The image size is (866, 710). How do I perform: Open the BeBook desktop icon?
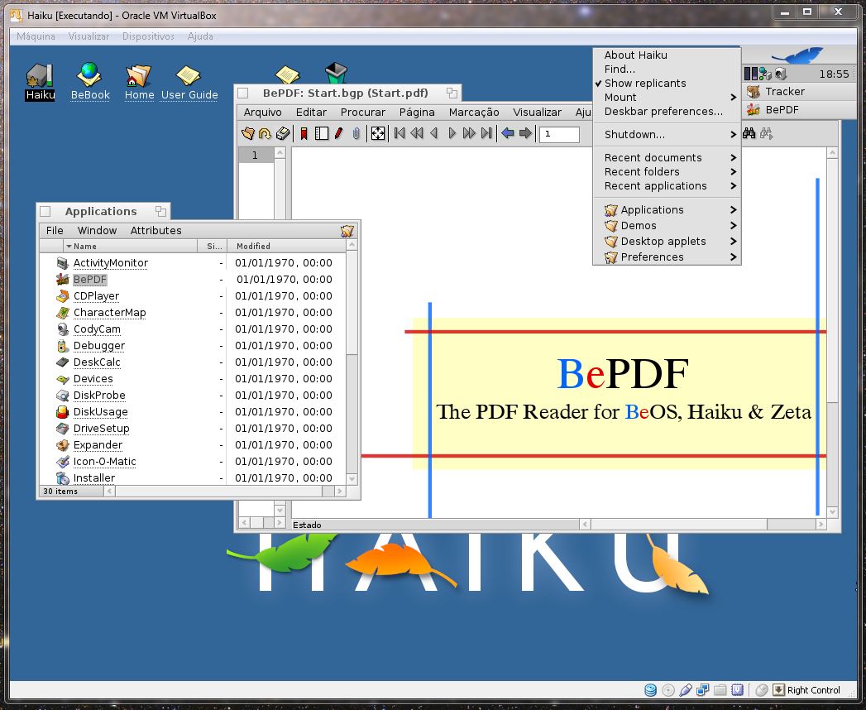pyautogui.click(x=90, y=81)
